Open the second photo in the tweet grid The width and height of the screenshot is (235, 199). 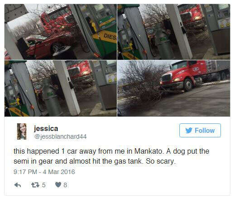[x=174, y=32]
